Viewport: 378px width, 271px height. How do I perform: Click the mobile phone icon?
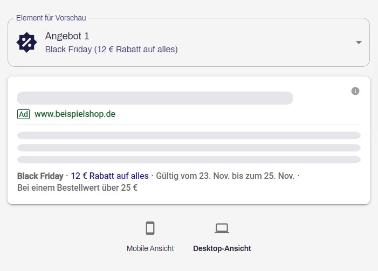[150, 228]
